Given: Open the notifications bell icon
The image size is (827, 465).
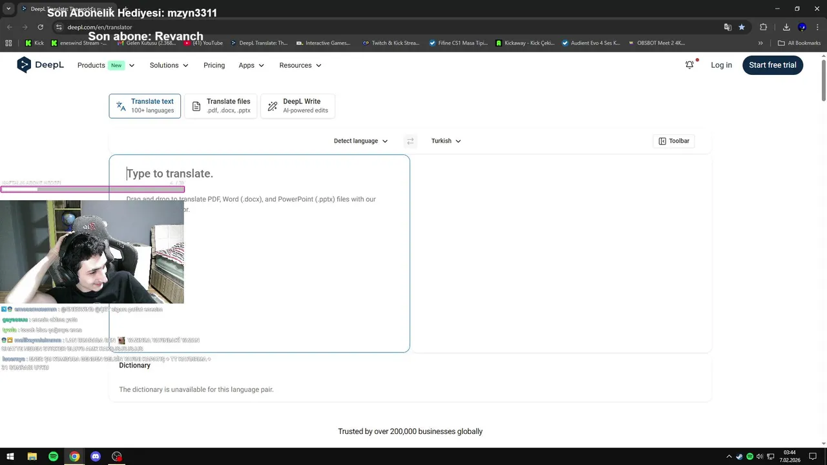Looking at the screenshot, I should tap(689, 65).
